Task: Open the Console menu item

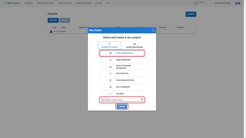Action: point(29,3)
